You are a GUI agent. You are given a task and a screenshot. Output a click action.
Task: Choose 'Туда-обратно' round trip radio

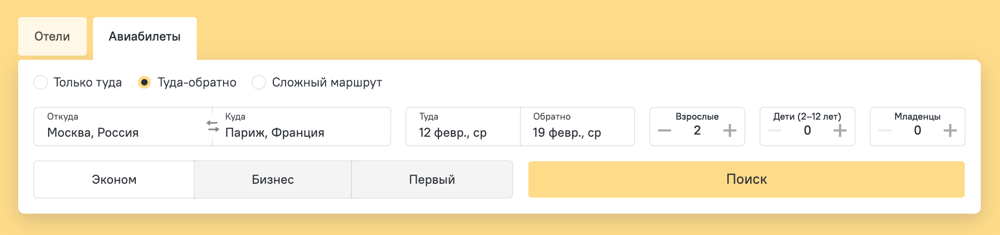144,83
